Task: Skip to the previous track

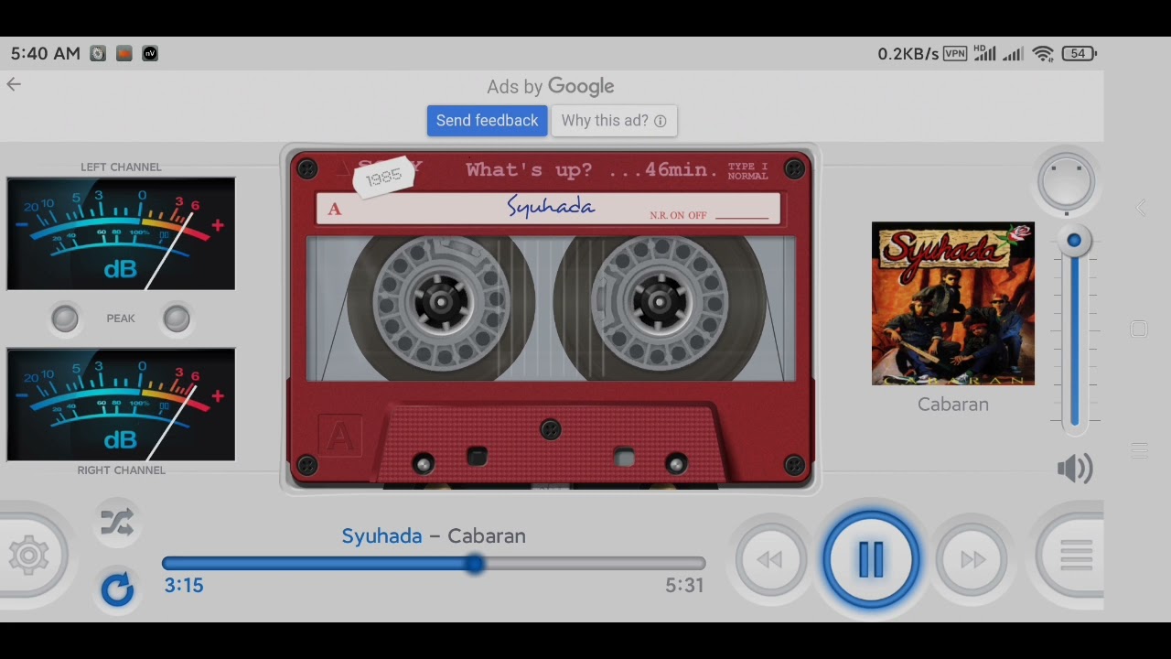Action: (770, 559)
